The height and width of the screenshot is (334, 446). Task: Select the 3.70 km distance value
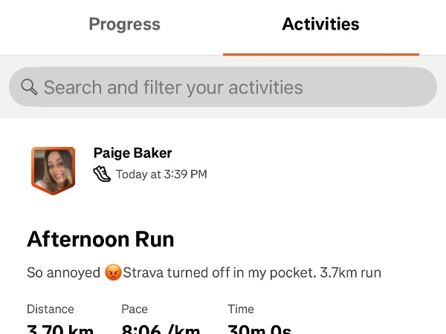coord(59,330)
